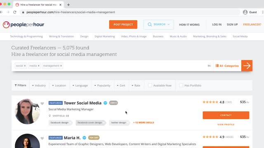This screenshot has height=148, width=264.
Task: Click the verified badge next to Maria H.
Action: click(84, 138)
